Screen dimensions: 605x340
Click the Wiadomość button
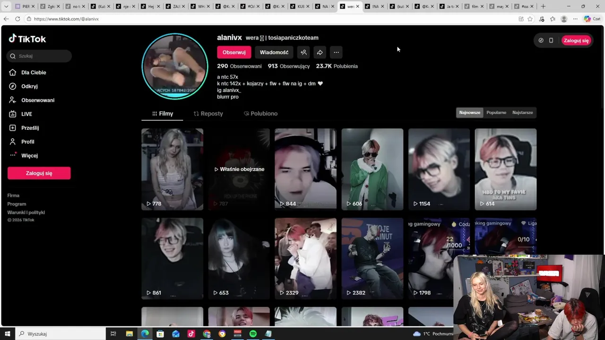(x=274, y=52)
